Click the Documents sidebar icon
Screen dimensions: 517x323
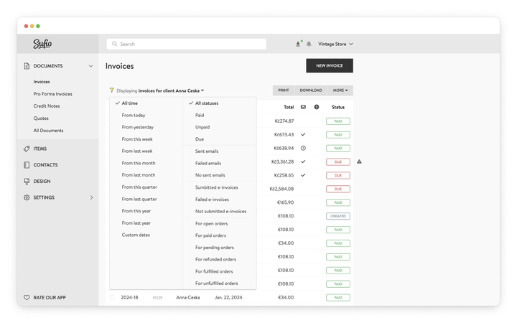27,66
